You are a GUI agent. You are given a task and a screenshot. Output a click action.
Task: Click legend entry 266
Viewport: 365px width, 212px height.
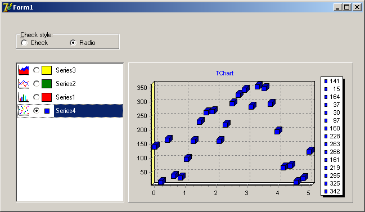tap(332, 152)
